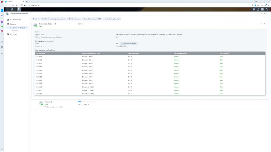Open the Créer dropdown menu
This screenshot has width=271, height=152.
click(35, 19)
